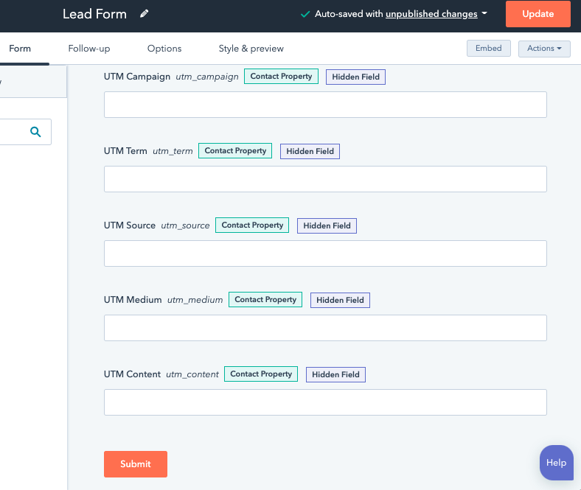Select the UTM Content field label
Viewport: 581px width, 490px height.
[x=132, y=374]
